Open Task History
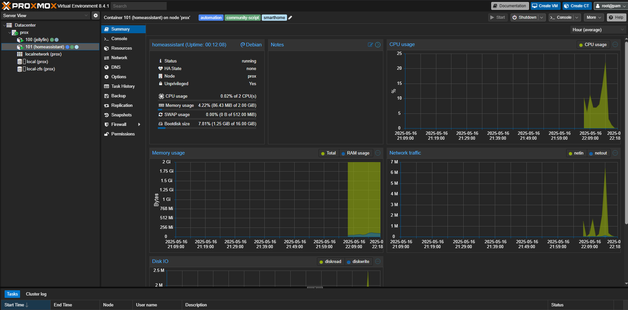The width and height of the screenshot is (628, 310). [x=124, y=86]
